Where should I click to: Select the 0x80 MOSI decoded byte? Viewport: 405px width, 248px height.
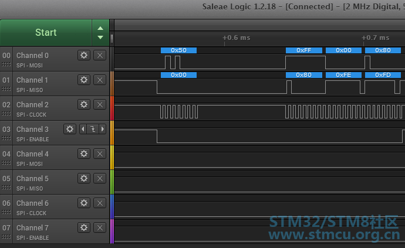tap(383, 50)
